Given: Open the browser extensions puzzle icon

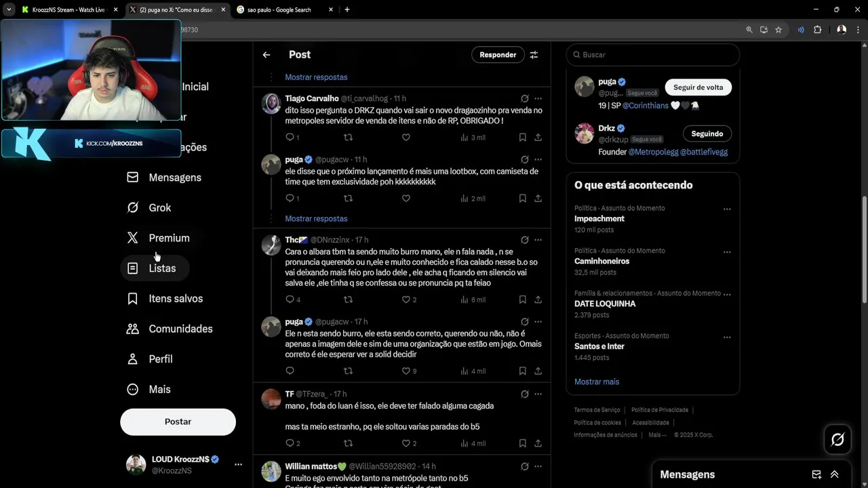Looking at the screenshot, I should pyautogui.click(x=817, y=30).
